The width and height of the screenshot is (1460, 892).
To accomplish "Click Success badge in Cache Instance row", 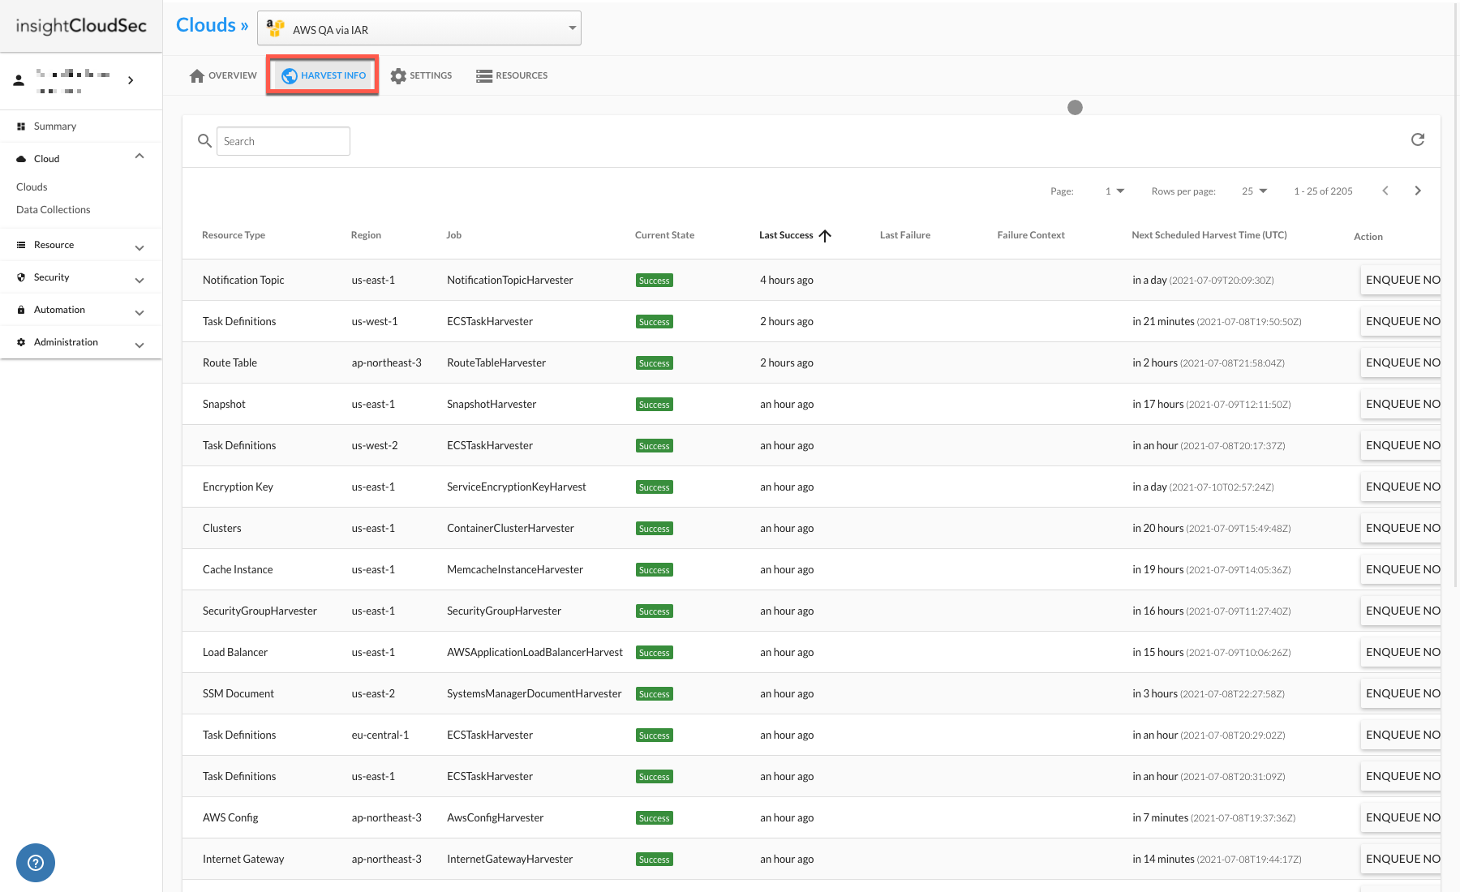I will 654,570.
